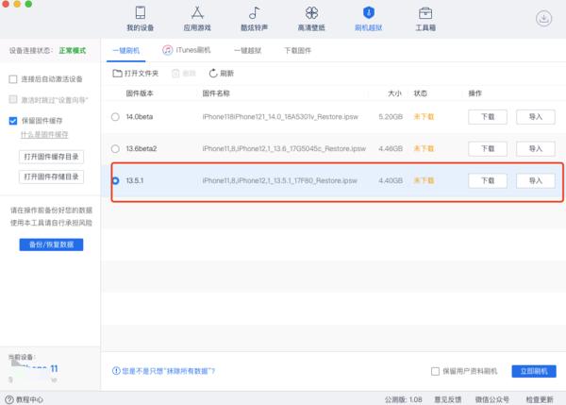Click the 未下载 status of 13.5.1 row

pos(424,180)
